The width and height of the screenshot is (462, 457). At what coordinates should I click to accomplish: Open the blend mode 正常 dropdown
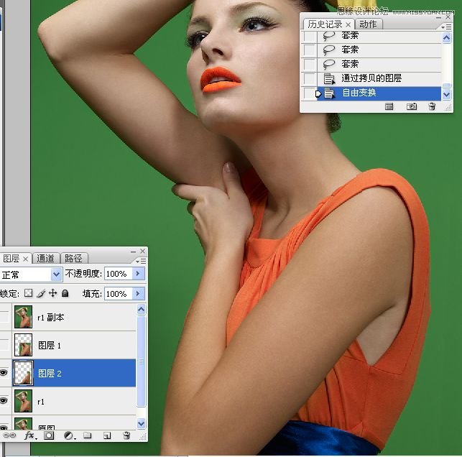click(x=57, y=274)
